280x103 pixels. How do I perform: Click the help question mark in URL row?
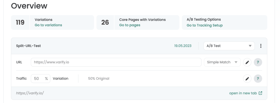pyautogui.click(x=258, y=62)
